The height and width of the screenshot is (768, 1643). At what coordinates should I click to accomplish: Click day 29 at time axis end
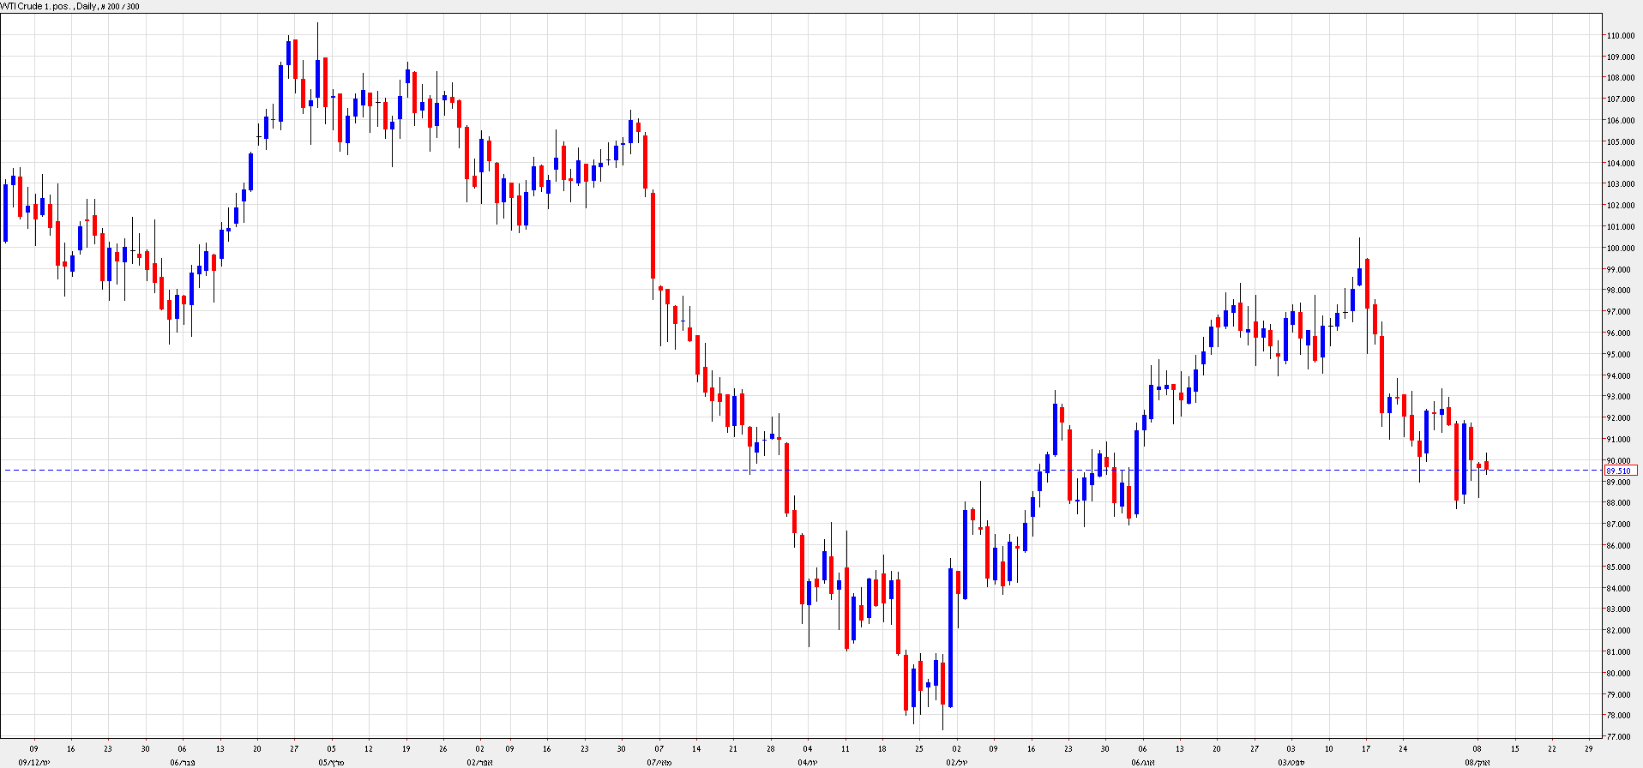coord(1589,748)
